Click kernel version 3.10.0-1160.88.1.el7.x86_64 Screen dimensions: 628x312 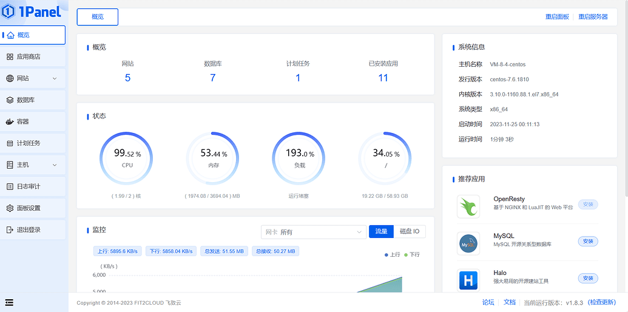(524, 95)
